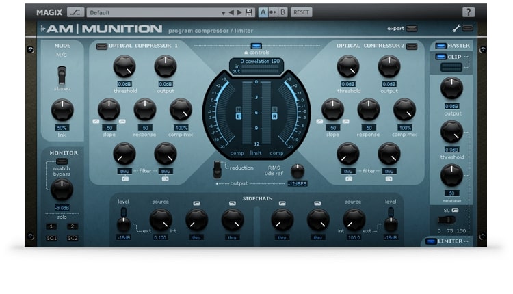The image size is (513, 294).
Task: Enable Optical Compressor 1 power switch
Action: 102,46
